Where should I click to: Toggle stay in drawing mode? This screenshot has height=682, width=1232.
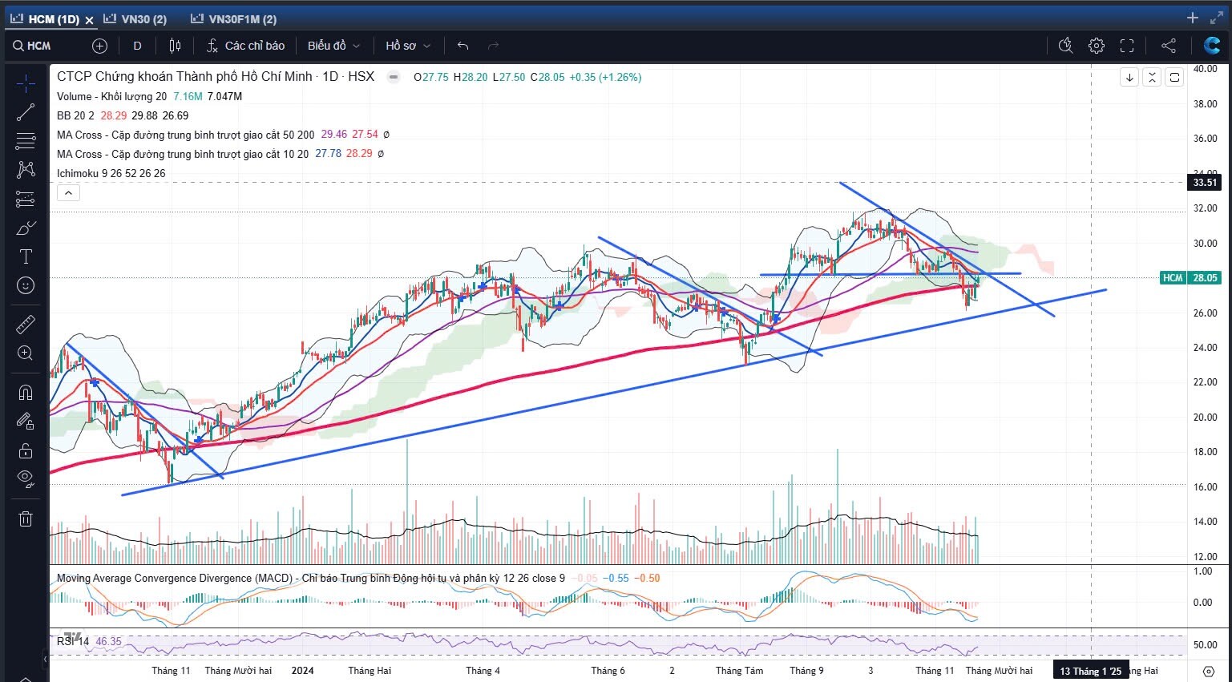pyautogui.click(x=26, y=421)
